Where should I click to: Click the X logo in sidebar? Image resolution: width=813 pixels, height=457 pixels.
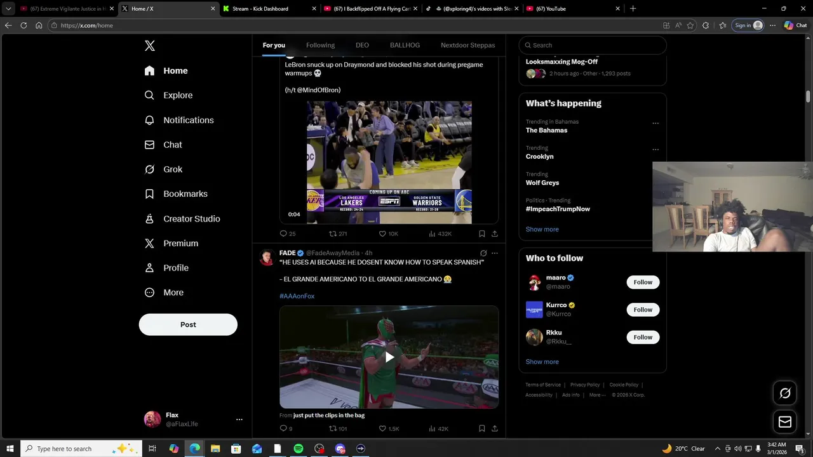coord(149,46)
